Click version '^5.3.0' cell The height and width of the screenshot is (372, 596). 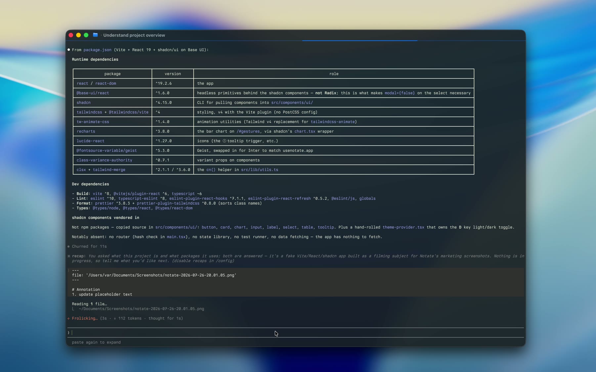click(162, 151)
